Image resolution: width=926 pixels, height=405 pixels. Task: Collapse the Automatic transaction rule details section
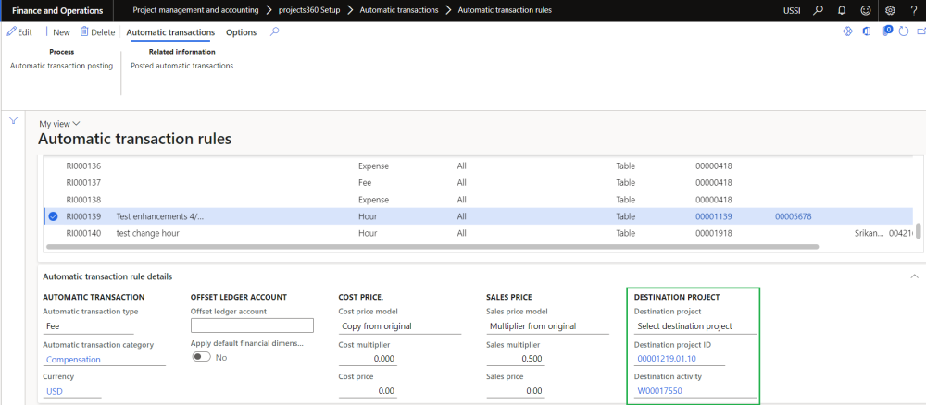914,276
